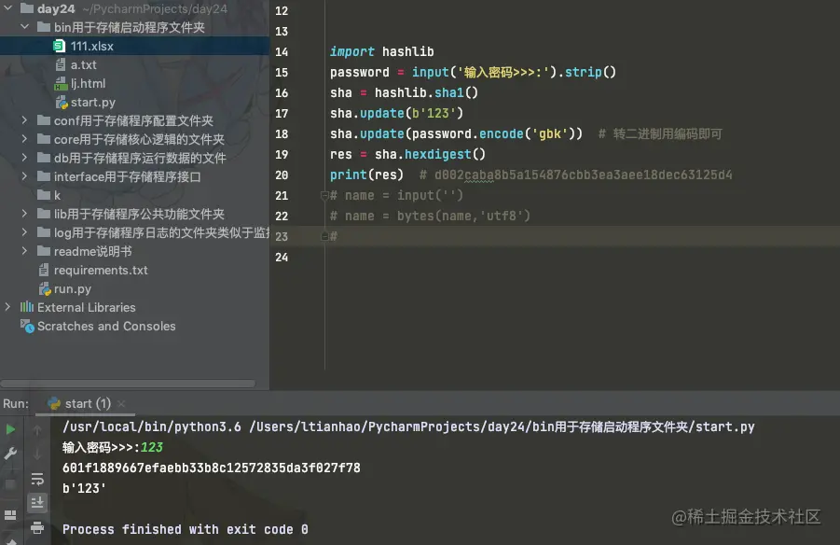Expand the core用于存储核心逻辑的文件夹 folder
The width and height of the screenshot is (840, 545).
(24, 139)
